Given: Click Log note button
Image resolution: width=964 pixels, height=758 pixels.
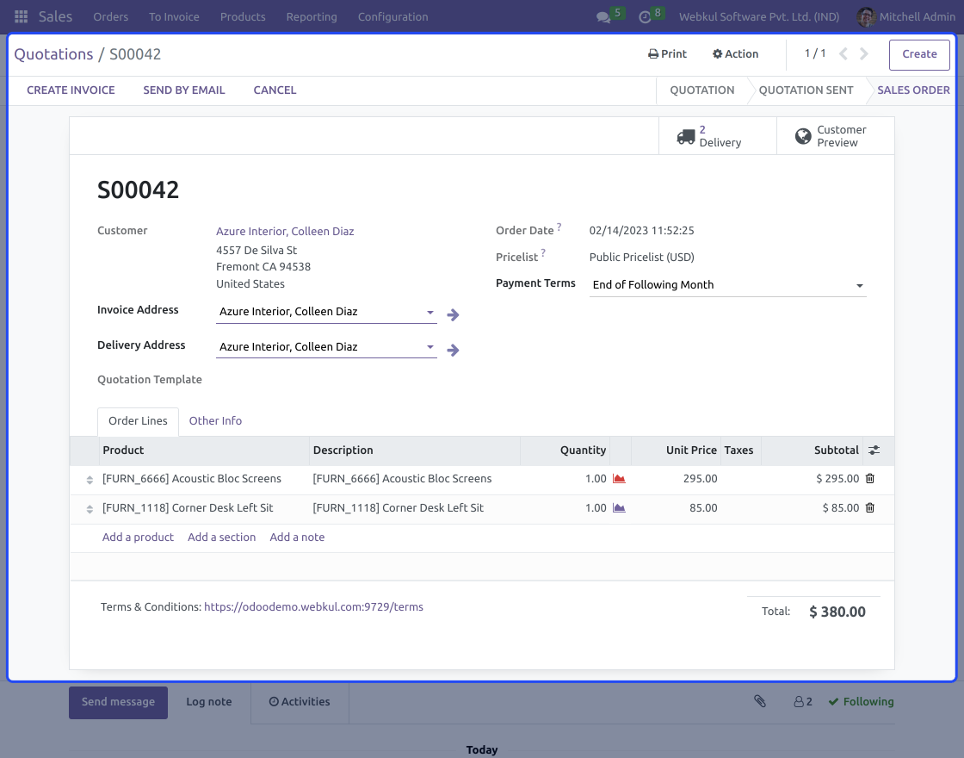Looking at the screenshot, I should (x=209, y=702).
